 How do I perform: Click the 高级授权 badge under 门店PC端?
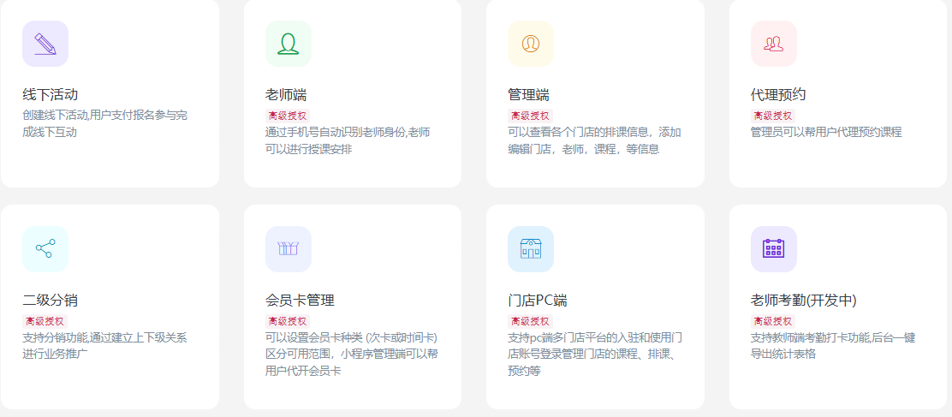[530, 321]
